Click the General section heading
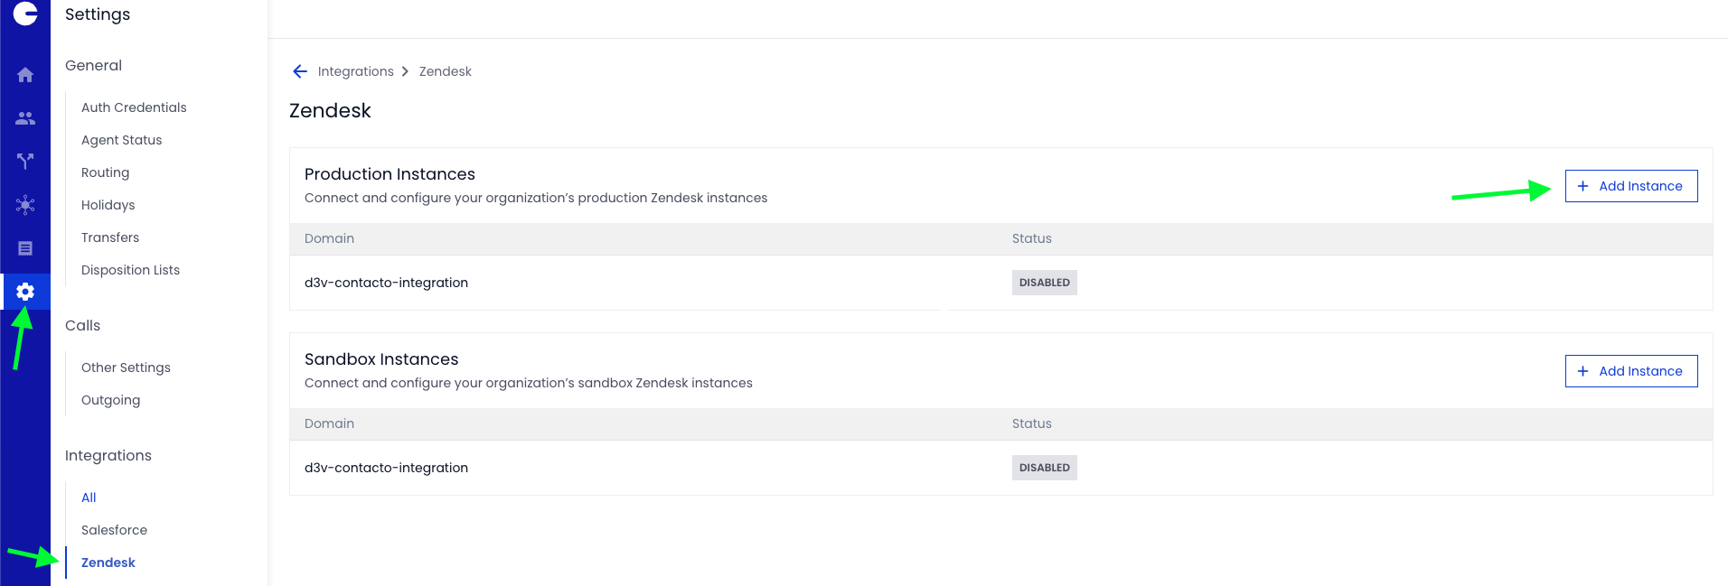1728x586 pixels. tap(93, 65)
